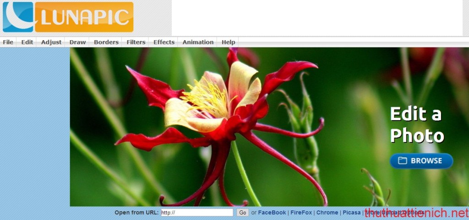Open the More Upload Options link
Screen dimensions: 469x220
coord(394,213)
